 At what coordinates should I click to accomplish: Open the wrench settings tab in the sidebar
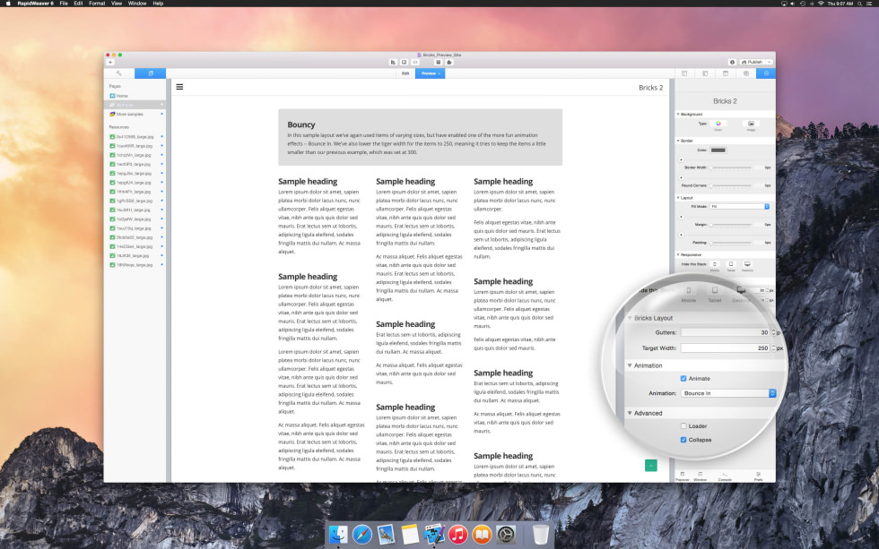(x=118, y=73)
